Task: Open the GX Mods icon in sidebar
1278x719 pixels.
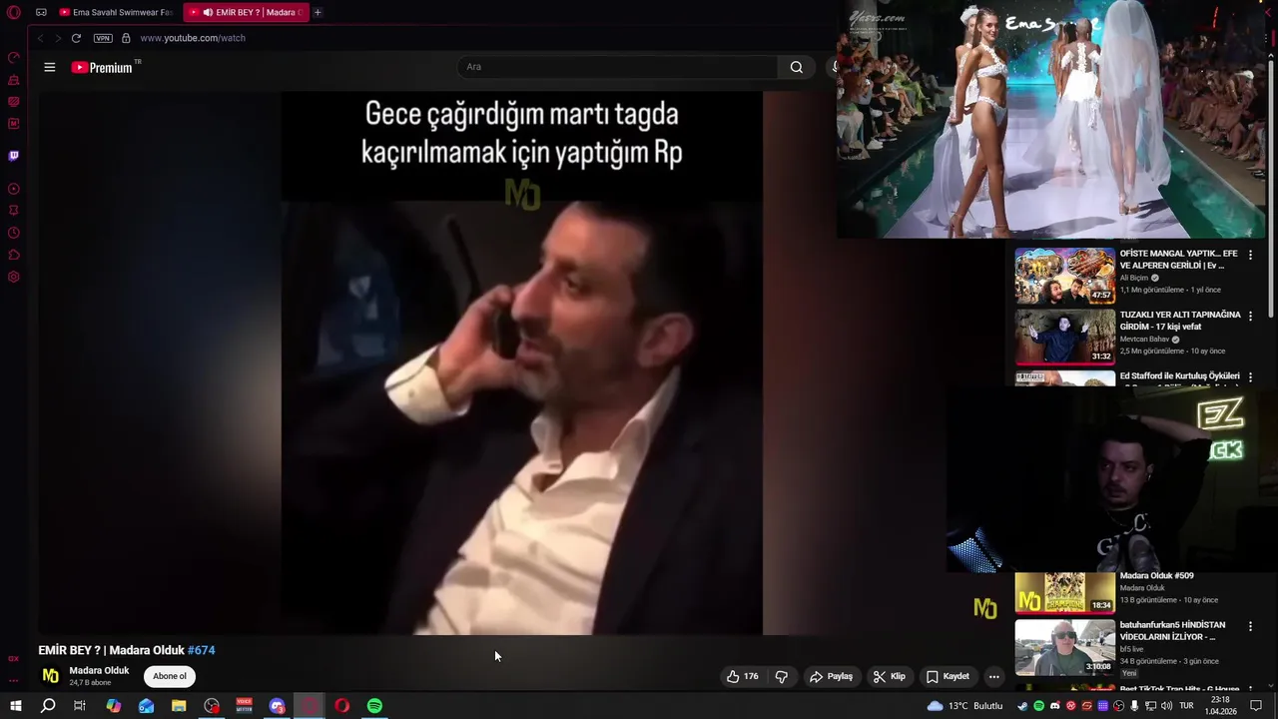Action: click(x=14, y=124)
